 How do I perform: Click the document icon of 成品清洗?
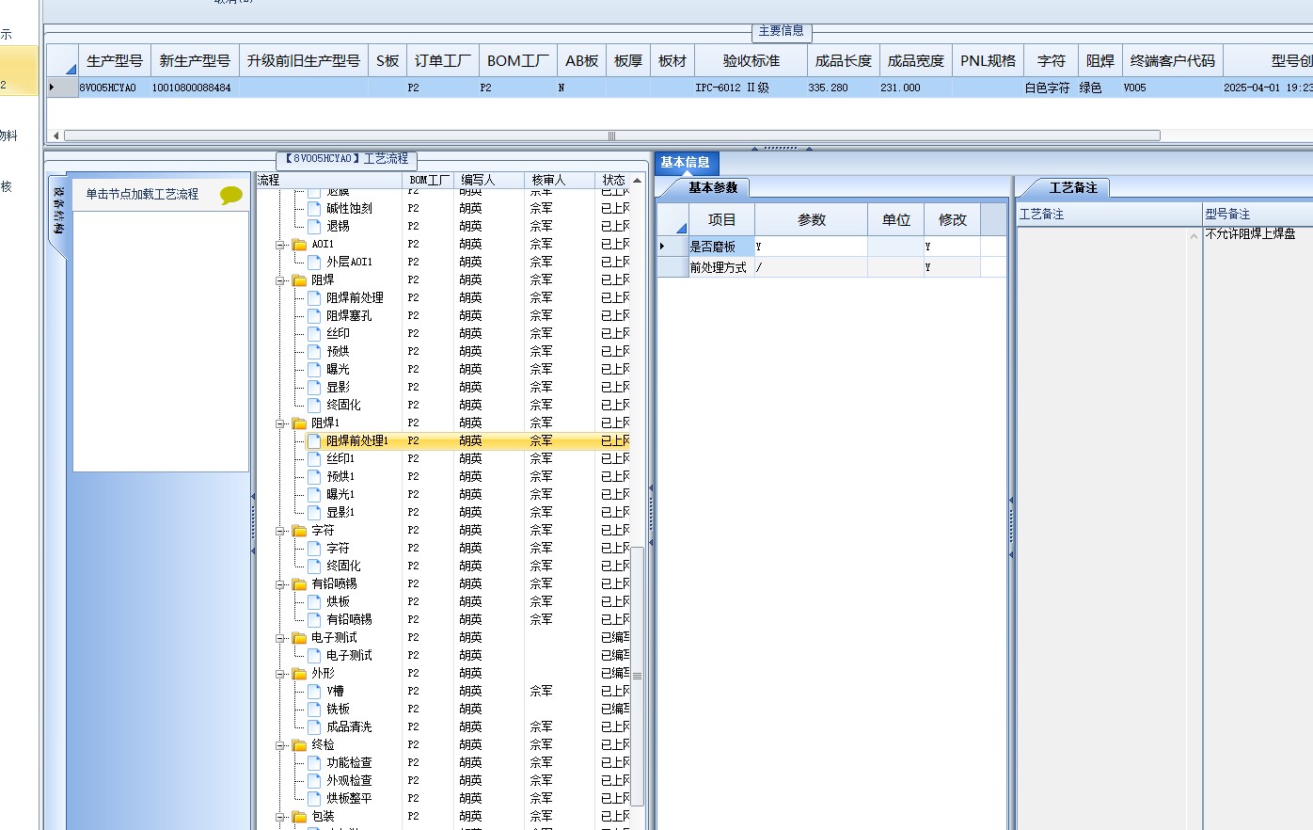point(314,726)
